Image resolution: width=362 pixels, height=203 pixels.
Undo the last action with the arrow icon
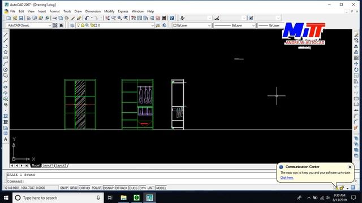pos(87,18)
